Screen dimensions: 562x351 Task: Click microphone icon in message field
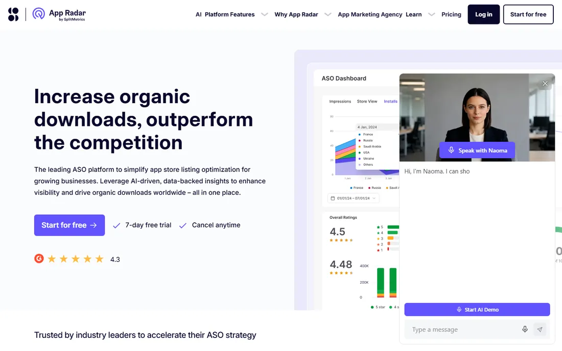coord(525,329)
